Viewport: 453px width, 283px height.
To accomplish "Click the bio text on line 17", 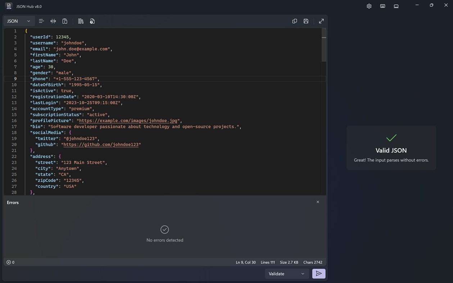I will (144, 127).
